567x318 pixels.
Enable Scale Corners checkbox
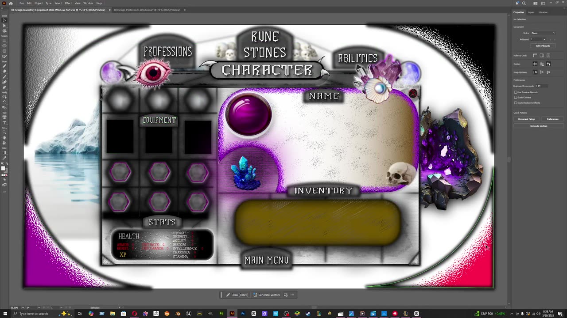[x=515, y=98]
